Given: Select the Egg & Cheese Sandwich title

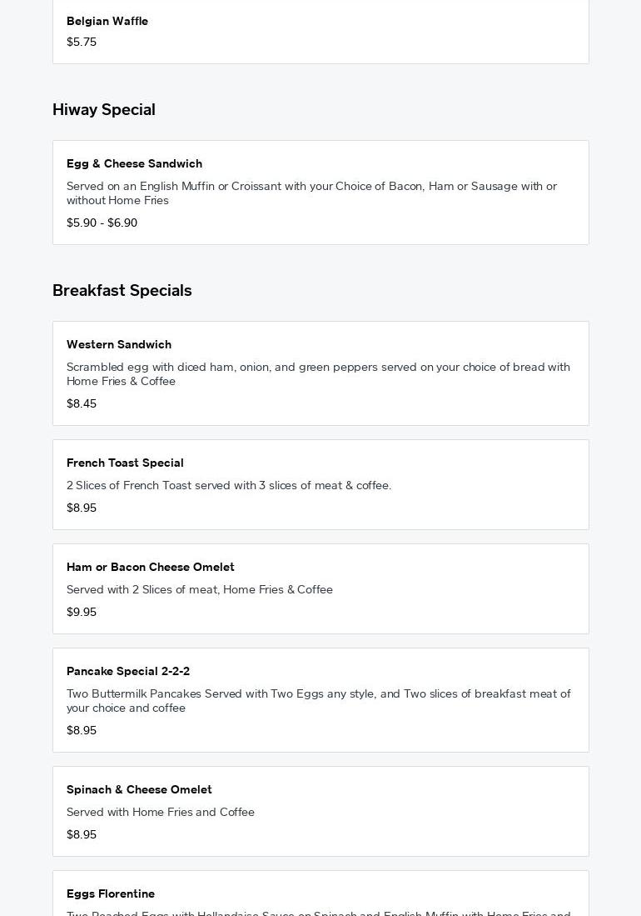Looking at the screenshot, I should [134, 163].
